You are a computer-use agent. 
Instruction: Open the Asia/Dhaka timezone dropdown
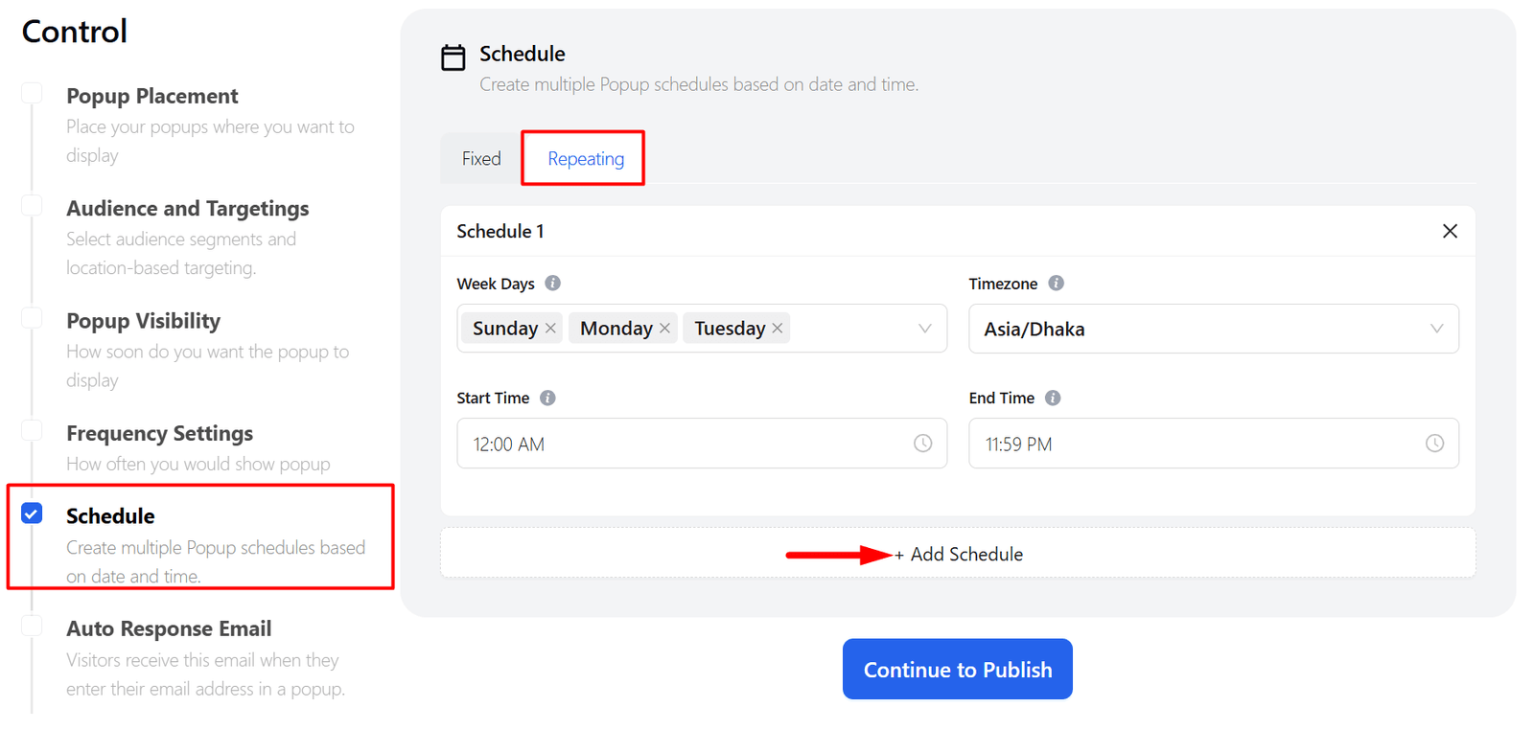pyautogui.click(x=1213, y=329)
